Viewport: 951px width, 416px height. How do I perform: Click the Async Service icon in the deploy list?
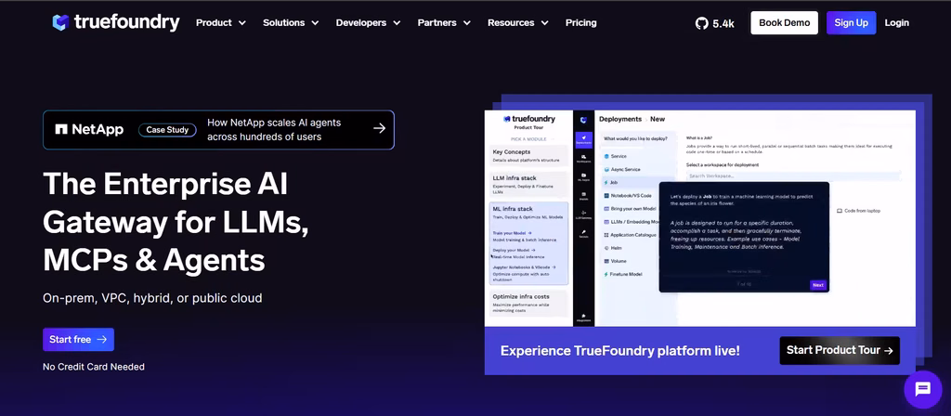(x=606, y=169)
